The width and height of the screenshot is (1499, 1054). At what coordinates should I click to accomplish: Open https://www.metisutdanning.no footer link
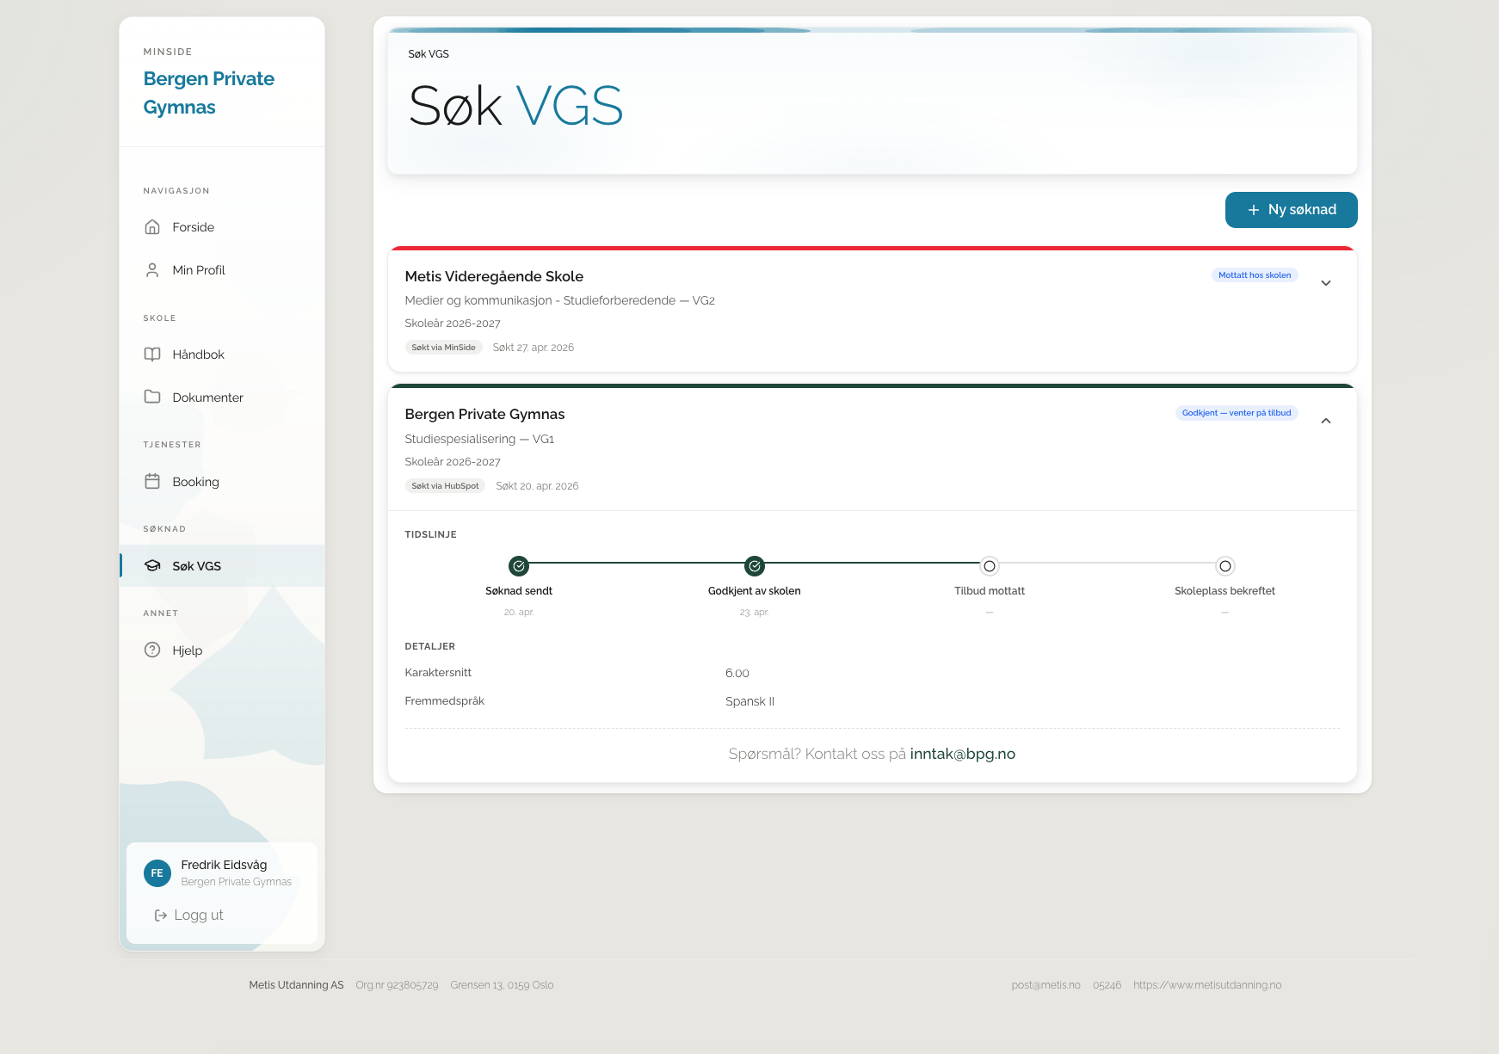1207,985
